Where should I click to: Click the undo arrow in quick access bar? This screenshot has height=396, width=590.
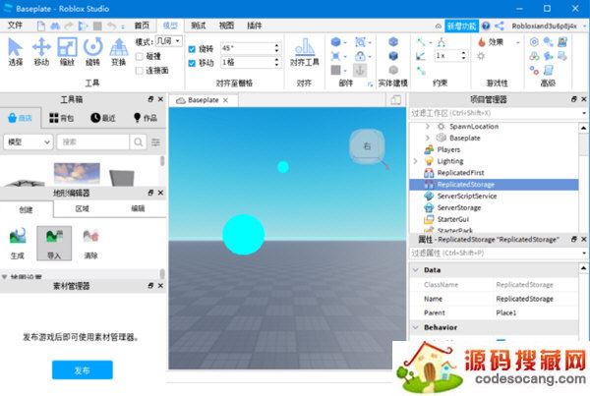pos(111,26)
